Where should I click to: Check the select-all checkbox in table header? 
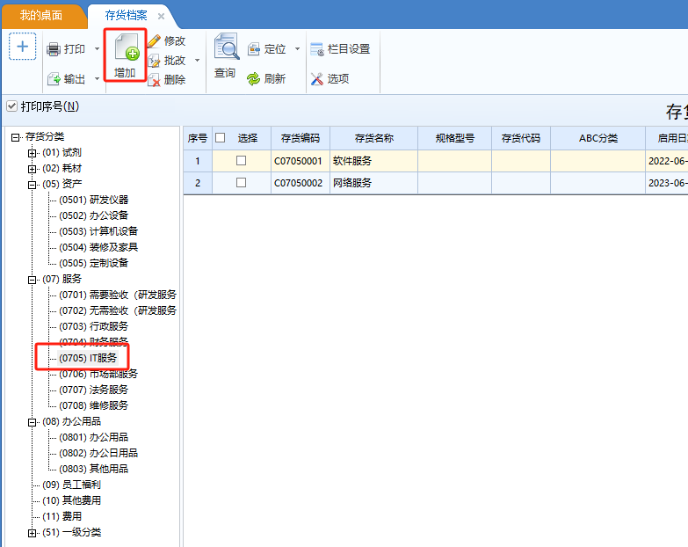[x=221, y=138]
